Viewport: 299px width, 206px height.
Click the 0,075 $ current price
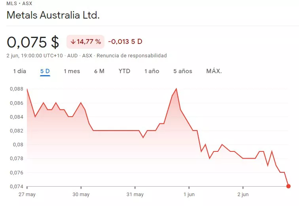click(33, 42)
